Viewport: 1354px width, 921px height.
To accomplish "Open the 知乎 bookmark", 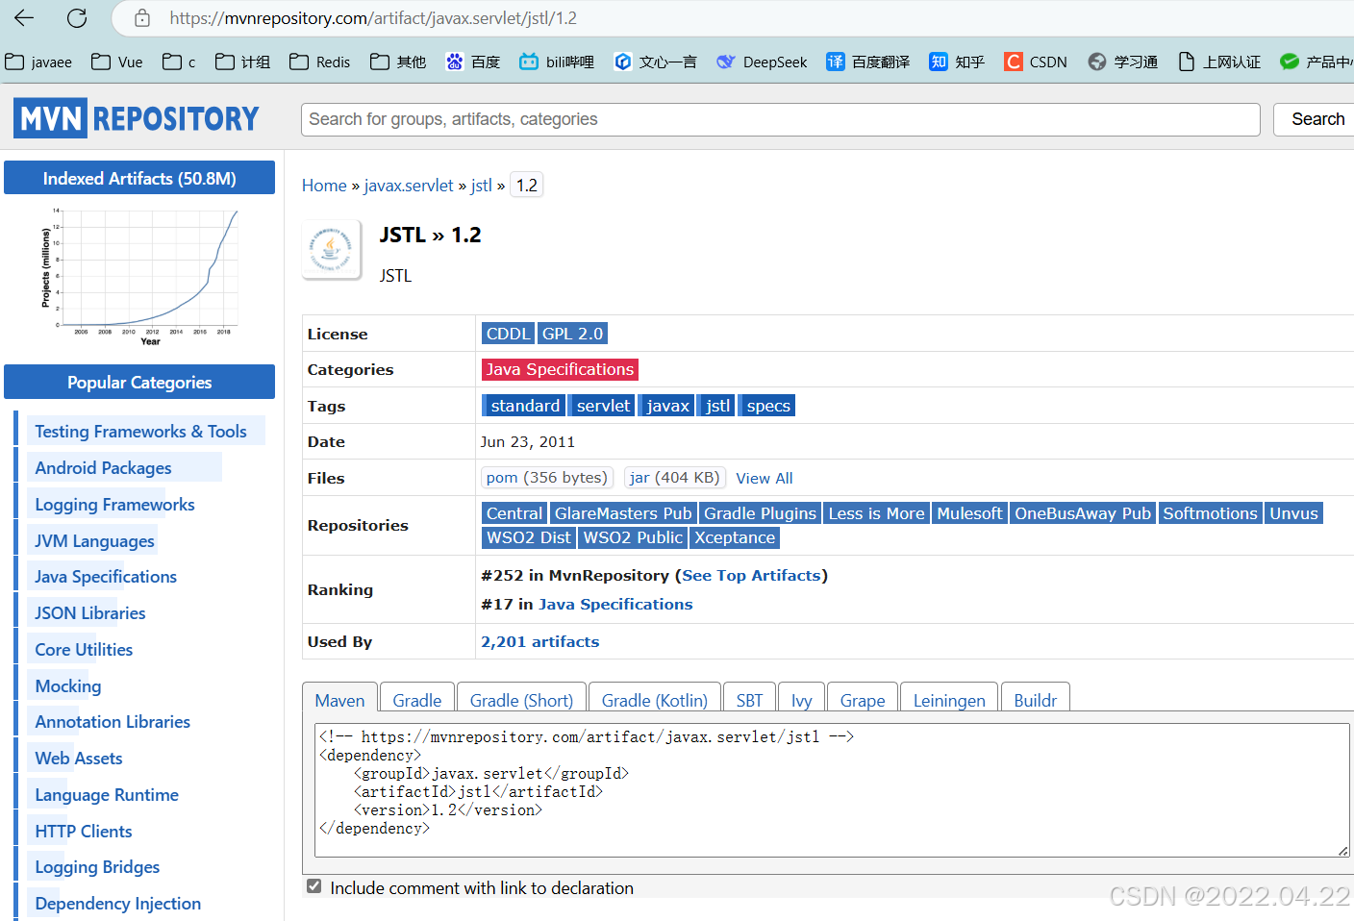I will (x=957, y=61).
